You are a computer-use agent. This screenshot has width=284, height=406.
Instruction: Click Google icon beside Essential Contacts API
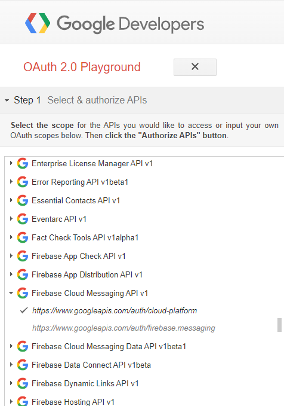point(23,200)
